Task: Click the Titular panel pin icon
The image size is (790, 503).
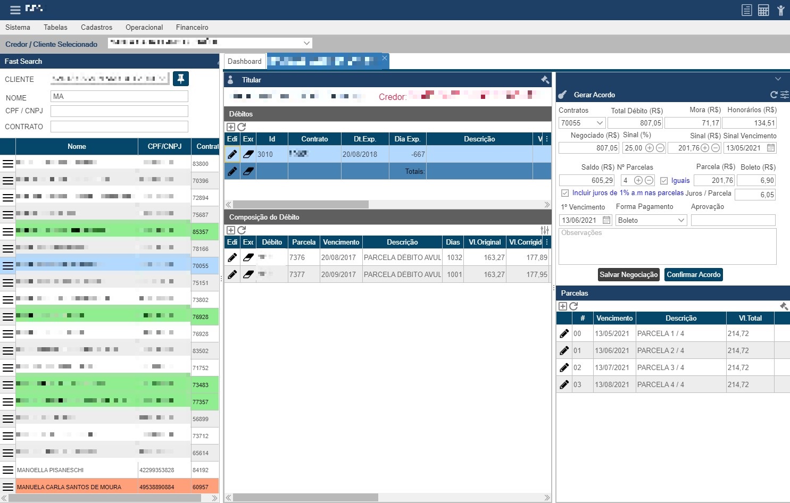Action: (545, 80)
